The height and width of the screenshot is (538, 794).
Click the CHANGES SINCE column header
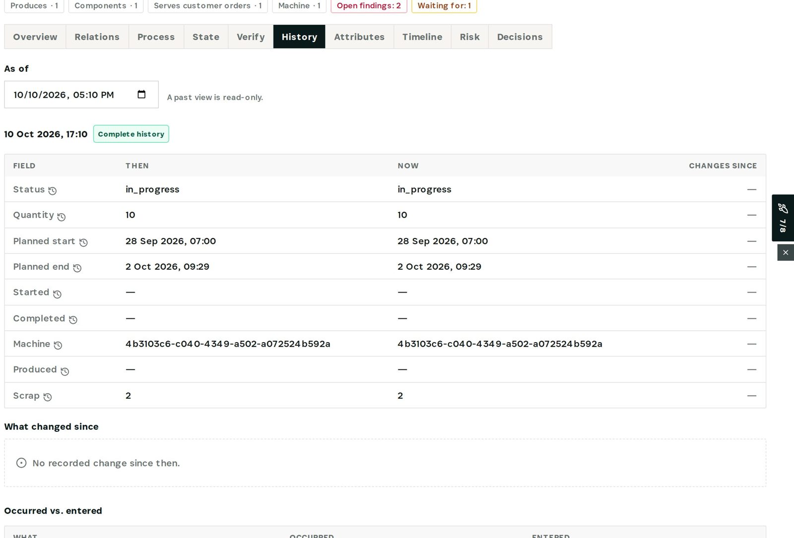click(723, 166)
